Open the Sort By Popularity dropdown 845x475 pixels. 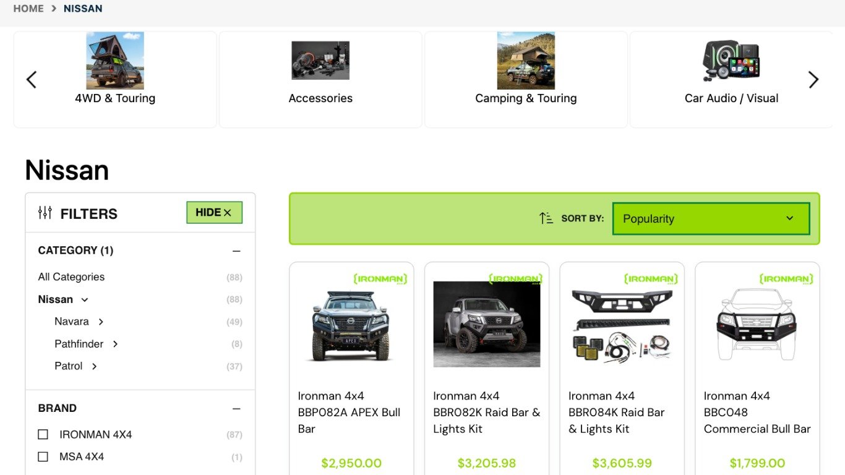coord(711,219)
